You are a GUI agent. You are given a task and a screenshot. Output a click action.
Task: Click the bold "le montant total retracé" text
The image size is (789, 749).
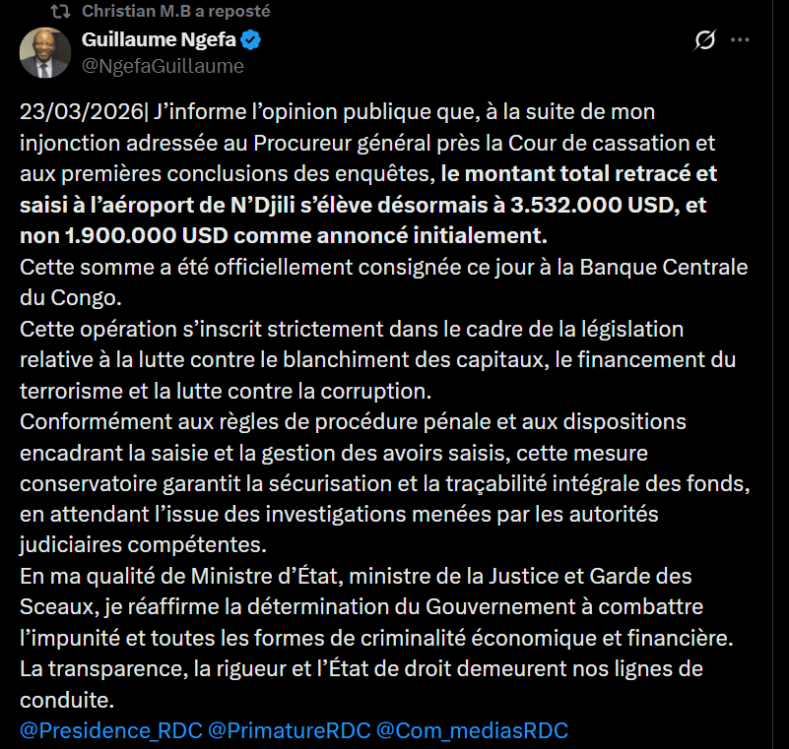(552, 174)
